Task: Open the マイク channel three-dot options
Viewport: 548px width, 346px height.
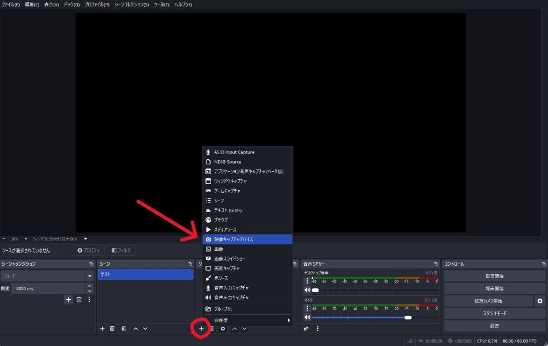Action: pos(307,309)
